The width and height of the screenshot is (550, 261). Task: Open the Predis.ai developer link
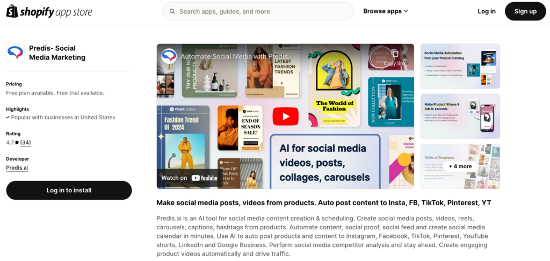tap(17, 168)
